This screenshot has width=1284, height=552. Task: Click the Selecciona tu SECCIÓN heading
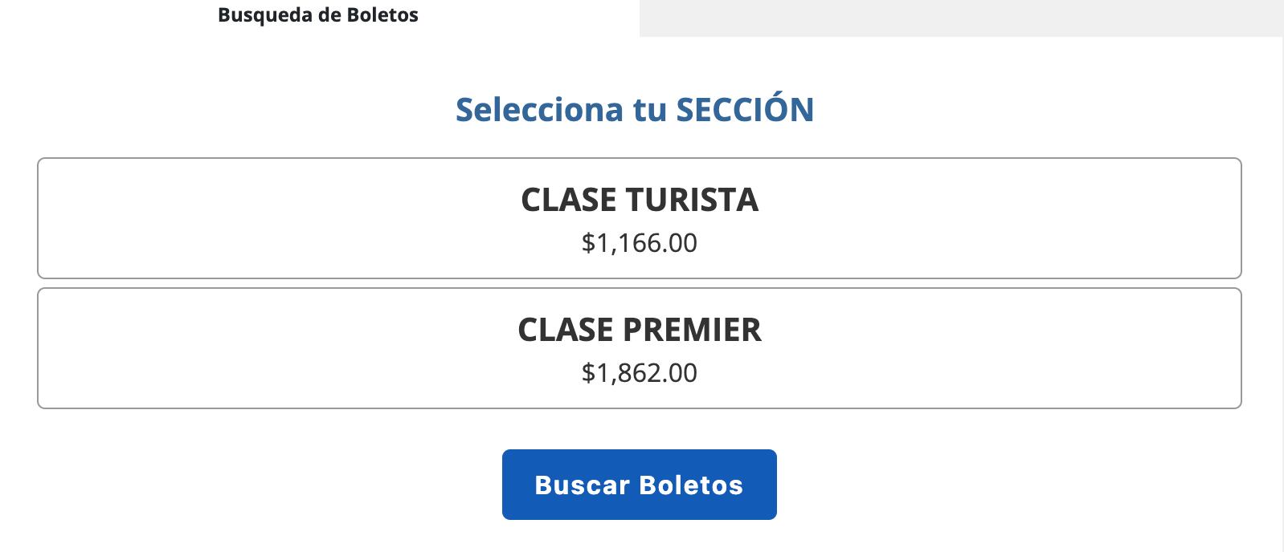[x=634, y=109]
